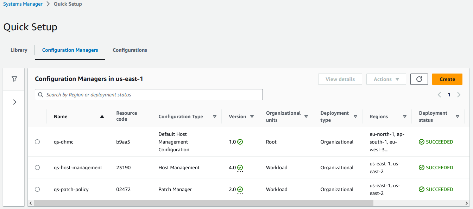
Task: Select the qs-host-management configuration manager
Action: (37, 167)
